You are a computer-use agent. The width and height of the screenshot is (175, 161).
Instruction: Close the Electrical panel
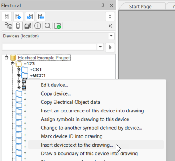coord(111,5)
